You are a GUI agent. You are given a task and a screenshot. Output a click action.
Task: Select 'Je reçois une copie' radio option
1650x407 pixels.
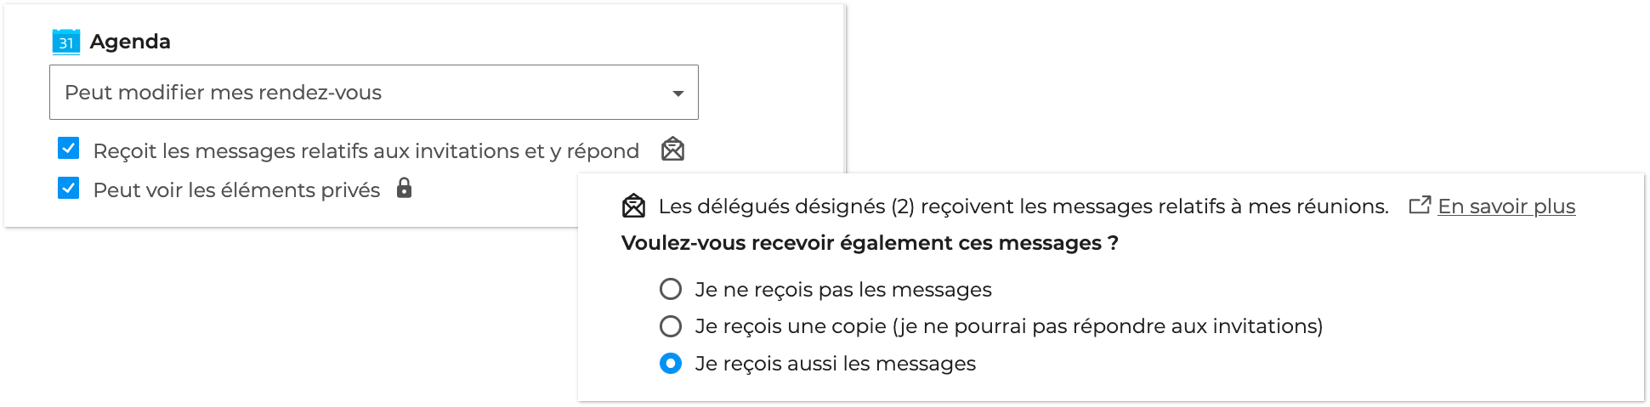pos(671,326)
